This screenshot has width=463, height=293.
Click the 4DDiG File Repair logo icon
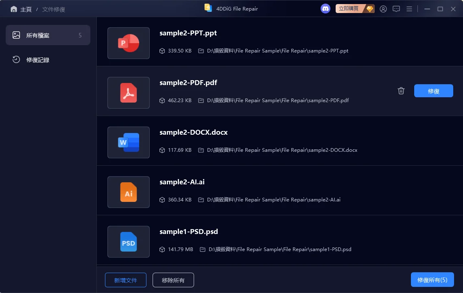click(x=208, y=8)
